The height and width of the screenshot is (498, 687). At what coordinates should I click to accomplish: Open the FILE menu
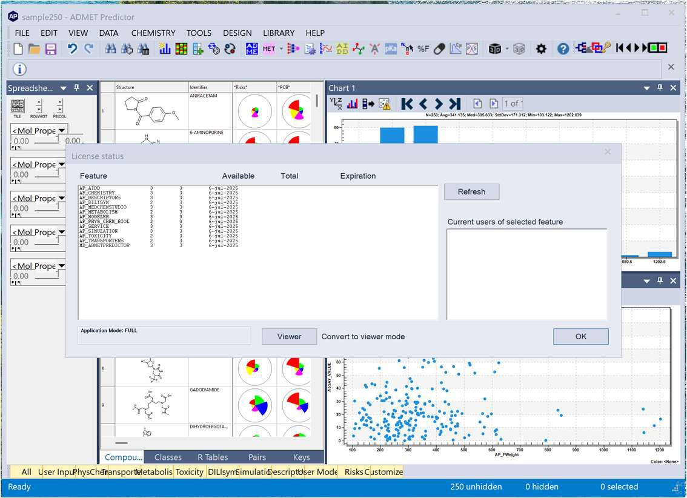pos(22,33)
